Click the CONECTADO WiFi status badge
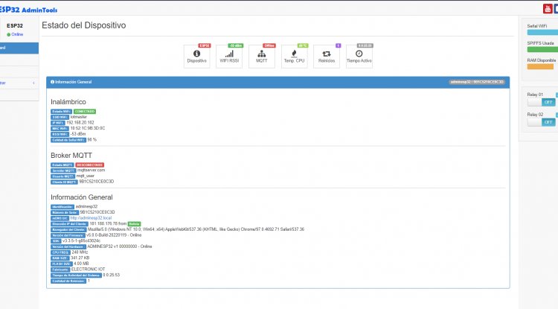The height and width of the screenshot is (309, 558). coord(85,111)
